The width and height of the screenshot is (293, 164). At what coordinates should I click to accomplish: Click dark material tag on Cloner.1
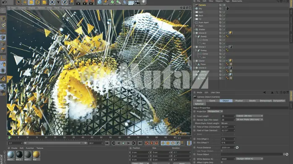[231, 47]
